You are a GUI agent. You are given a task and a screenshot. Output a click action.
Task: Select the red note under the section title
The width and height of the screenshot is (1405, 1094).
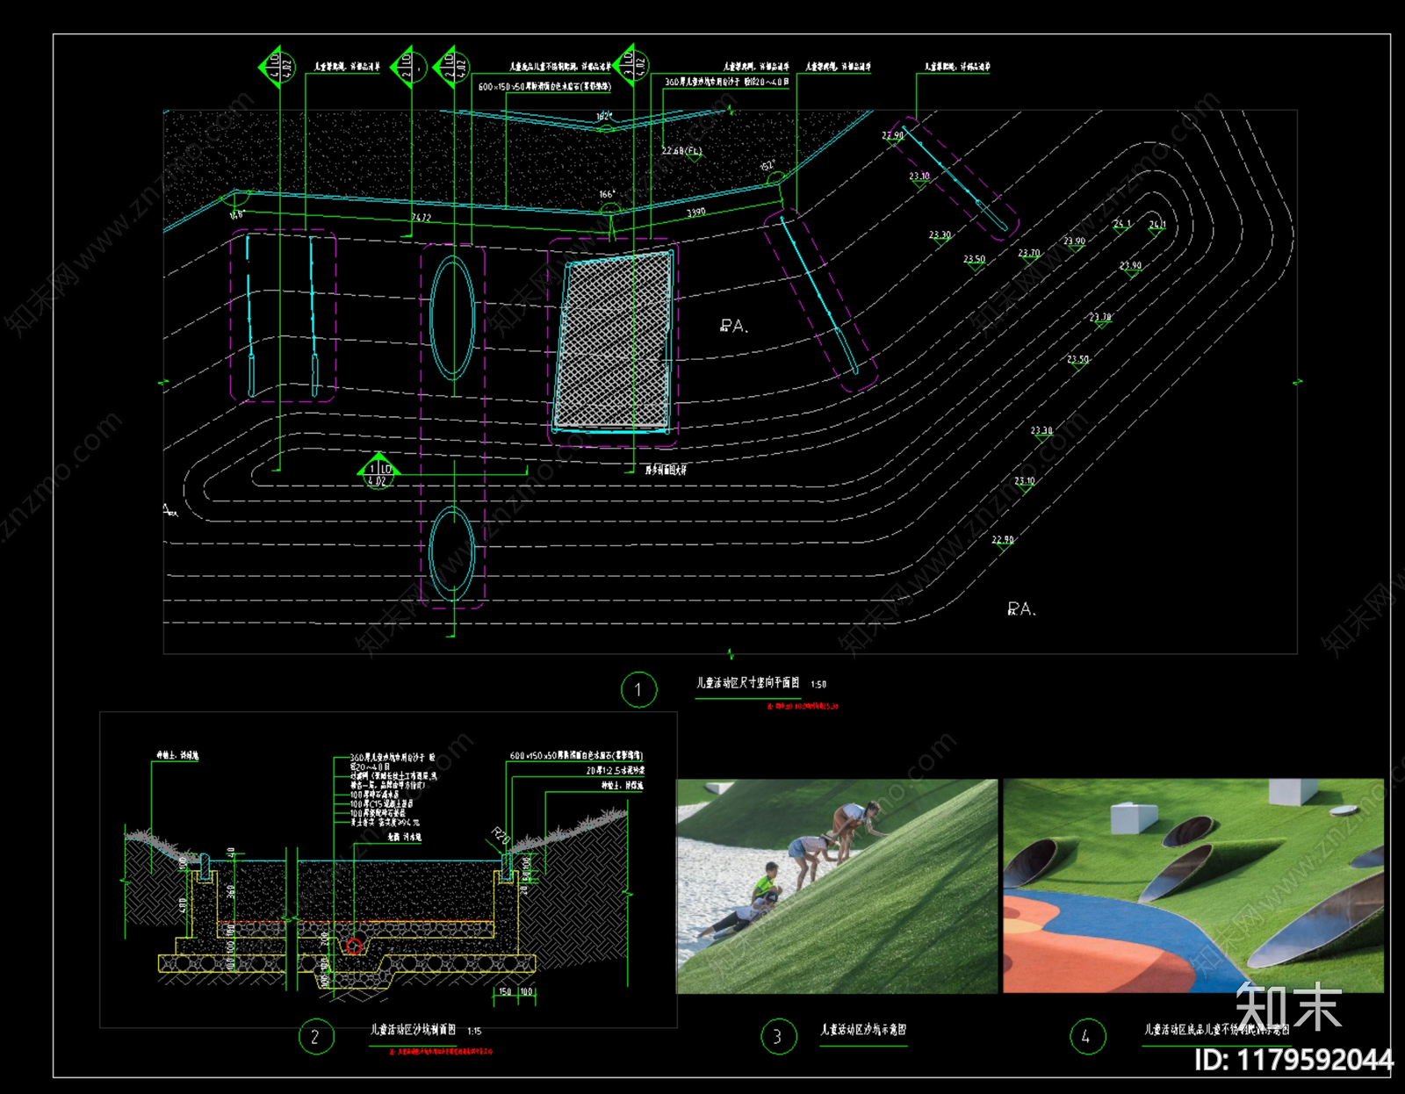point(441,1051)
